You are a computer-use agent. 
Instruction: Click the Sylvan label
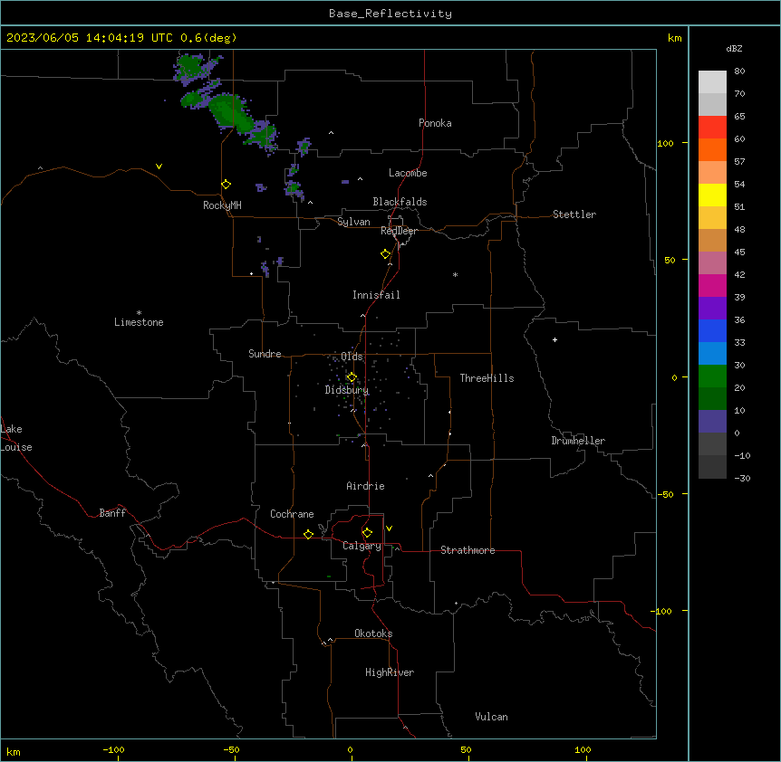point(353,222)
